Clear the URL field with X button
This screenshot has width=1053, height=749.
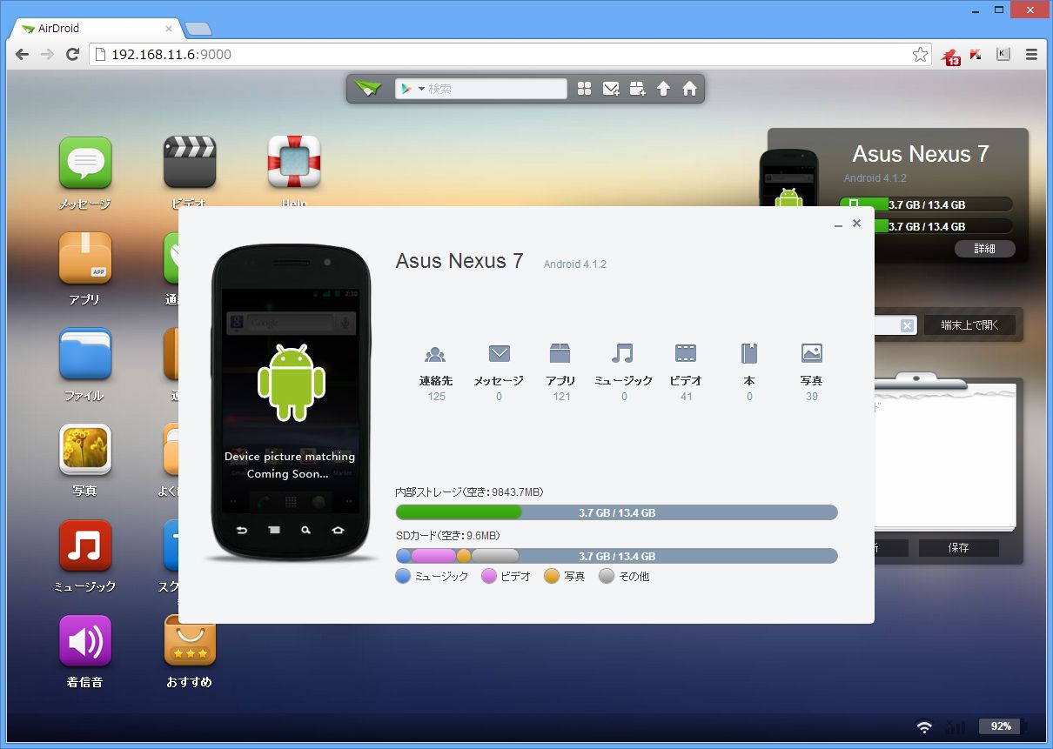tap(907, 325)
